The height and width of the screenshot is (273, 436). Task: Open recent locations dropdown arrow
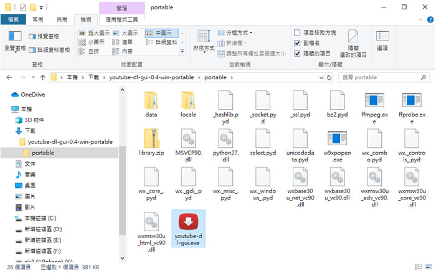click(x=34, y=77)
